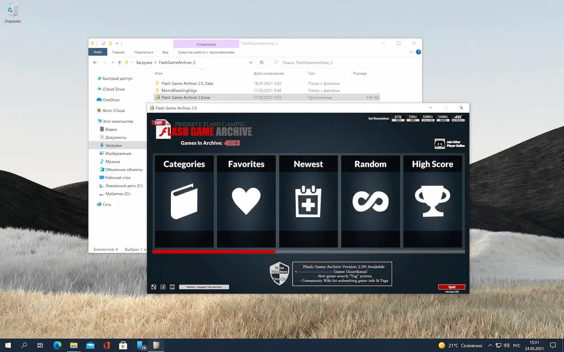Open the website globe icon in Flash Game Archive

coord(154,287)
